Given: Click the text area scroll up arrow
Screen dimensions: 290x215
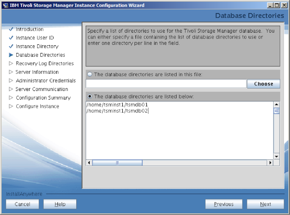Looking at the screenshot, I should (276, 105).
